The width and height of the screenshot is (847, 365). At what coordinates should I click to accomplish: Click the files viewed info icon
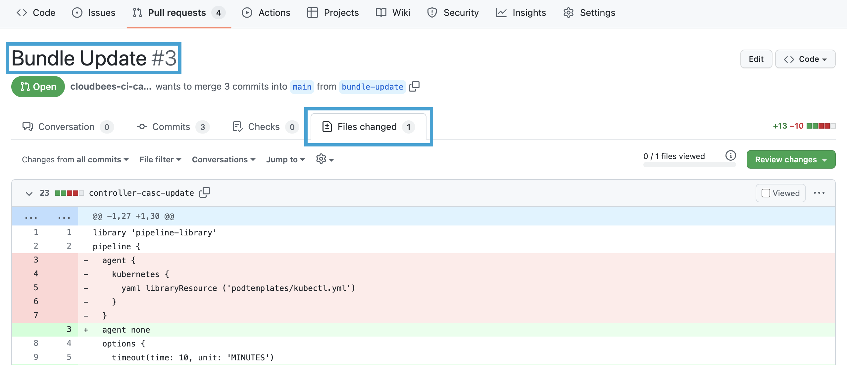pos(730,155)
